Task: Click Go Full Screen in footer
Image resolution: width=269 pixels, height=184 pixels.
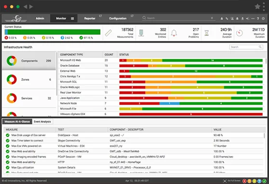Action: tap(232, 181)
